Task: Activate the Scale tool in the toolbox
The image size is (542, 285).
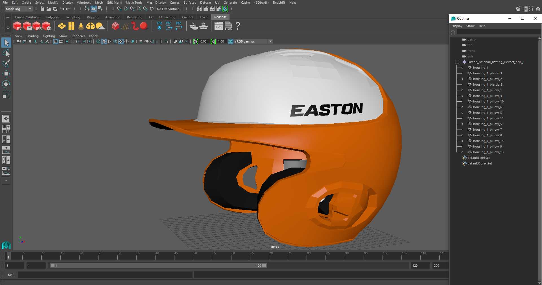Action: 6,95
